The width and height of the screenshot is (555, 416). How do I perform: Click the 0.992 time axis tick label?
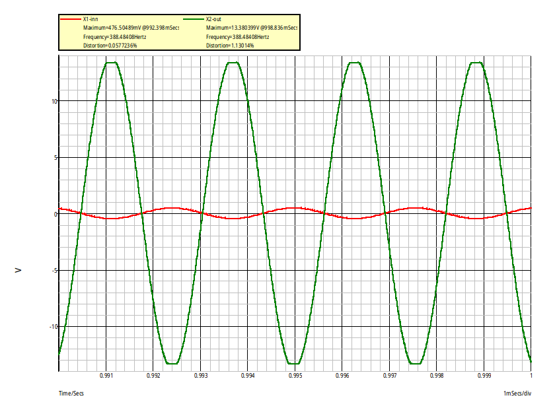point(153,375)
